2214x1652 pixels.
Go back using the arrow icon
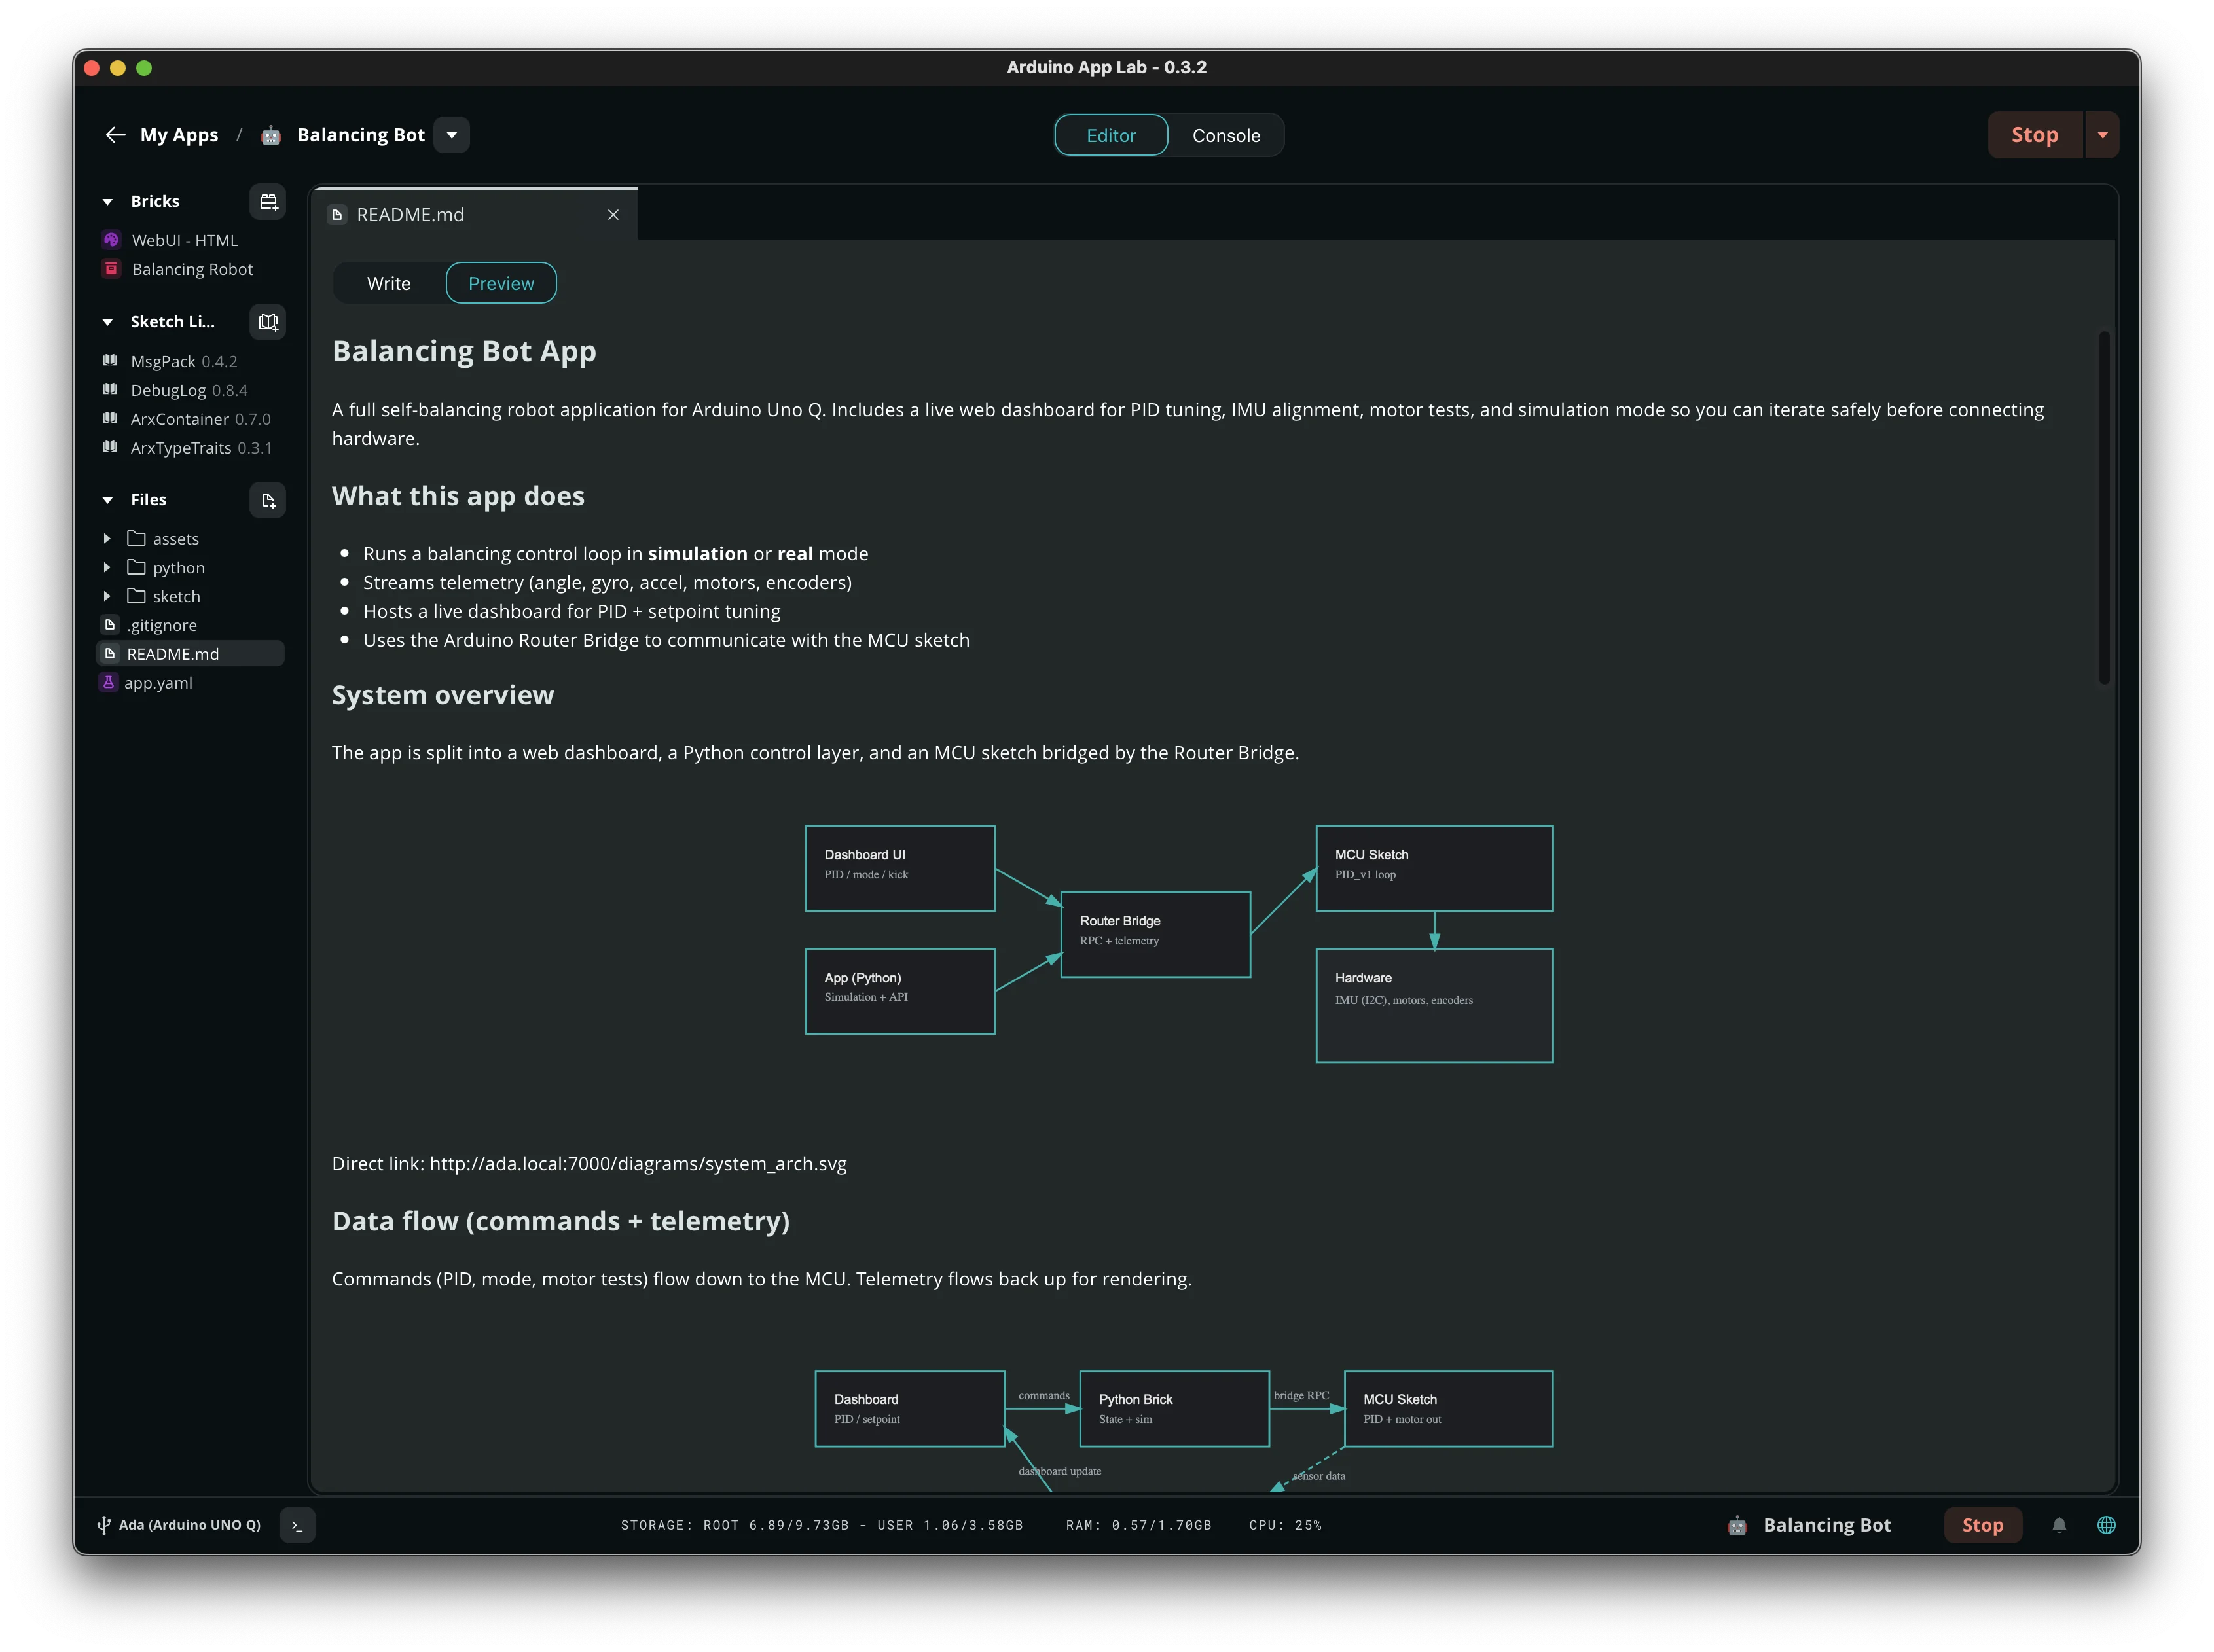(115, 135)
